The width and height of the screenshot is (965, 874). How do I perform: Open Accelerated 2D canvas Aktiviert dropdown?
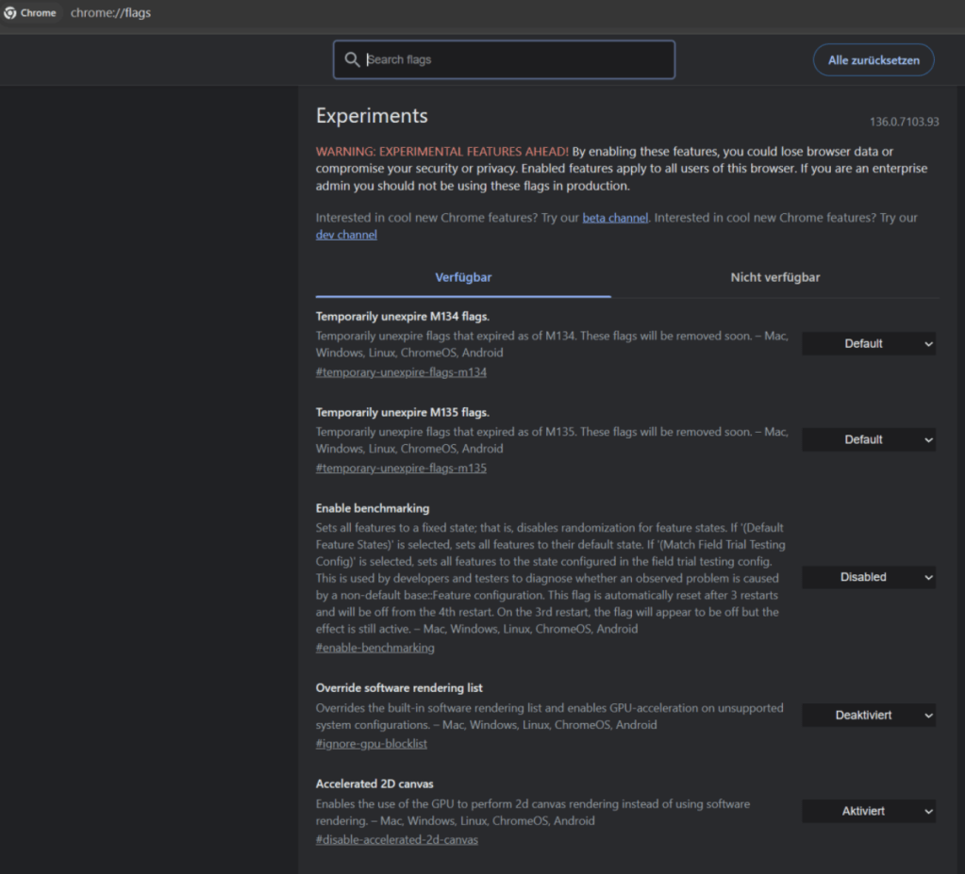pyautogui.click(x=868, y=811)
